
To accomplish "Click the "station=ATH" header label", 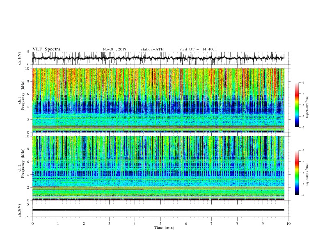I will click(152, 49).
